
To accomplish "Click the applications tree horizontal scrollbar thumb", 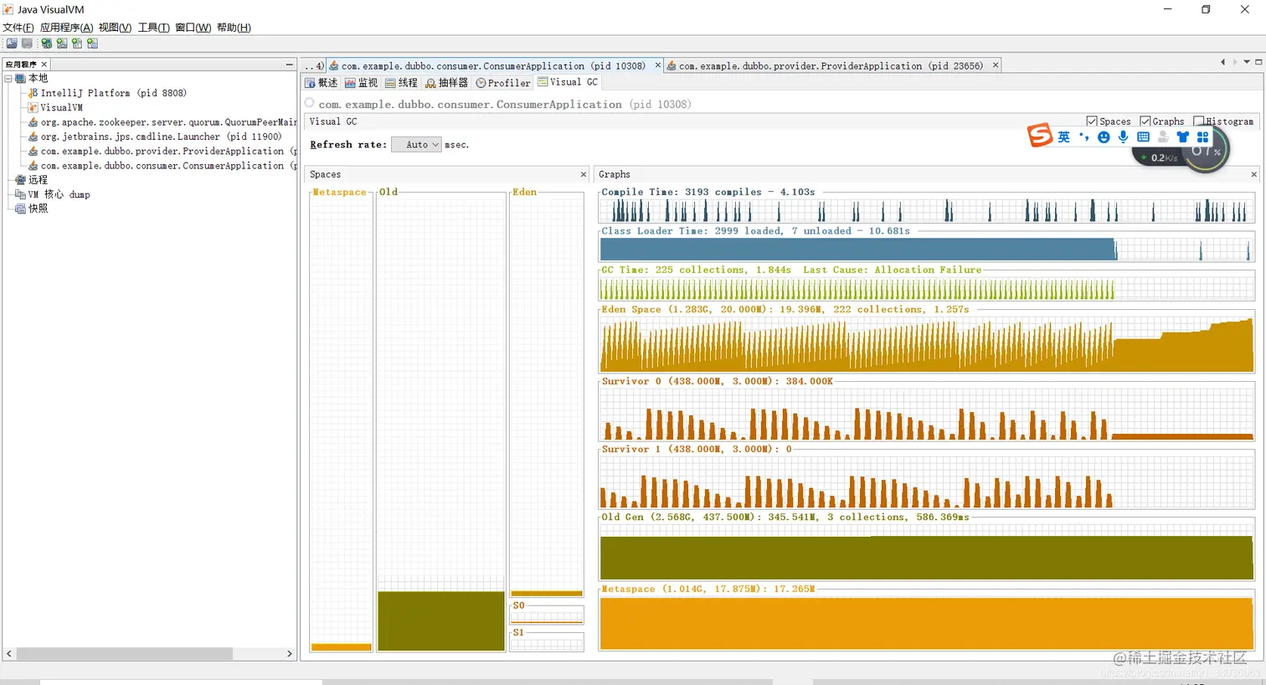I will 124,653.
